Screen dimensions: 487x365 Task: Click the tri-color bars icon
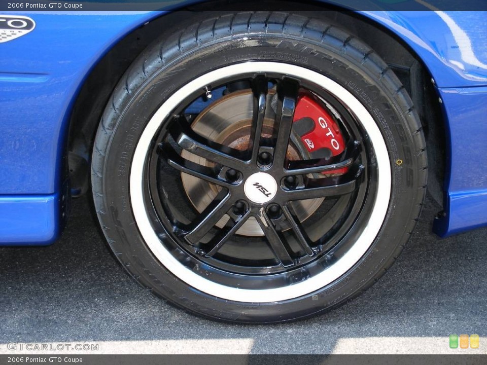(464, 341)
